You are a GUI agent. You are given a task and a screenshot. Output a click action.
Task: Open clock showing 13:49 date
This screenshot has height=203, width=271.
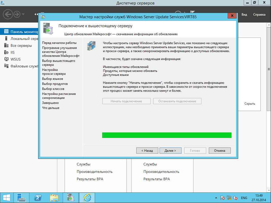(259, 198)
